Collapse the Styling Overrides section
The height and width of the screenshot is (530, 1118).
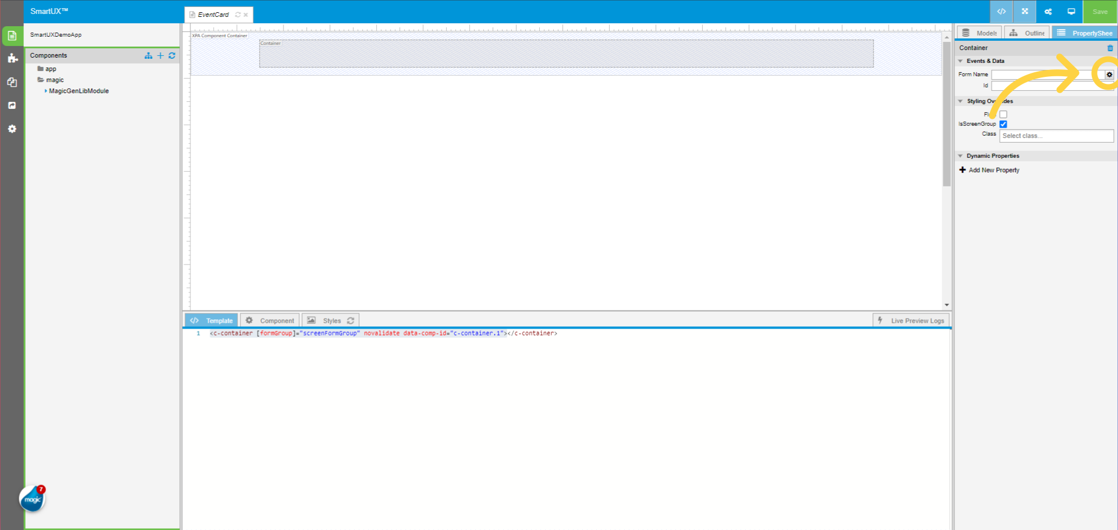(961, 101)
